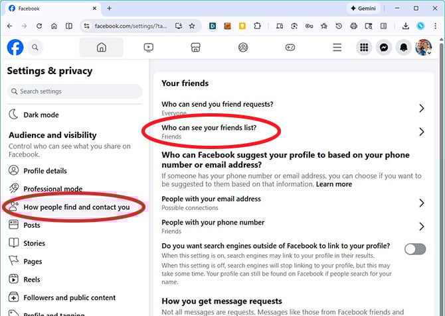
Task: Open the Notifications bell icon
Action: (404, 47)
